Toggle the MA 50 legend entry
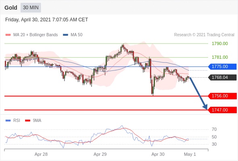 pyautogui.click(x=73, y=35)
